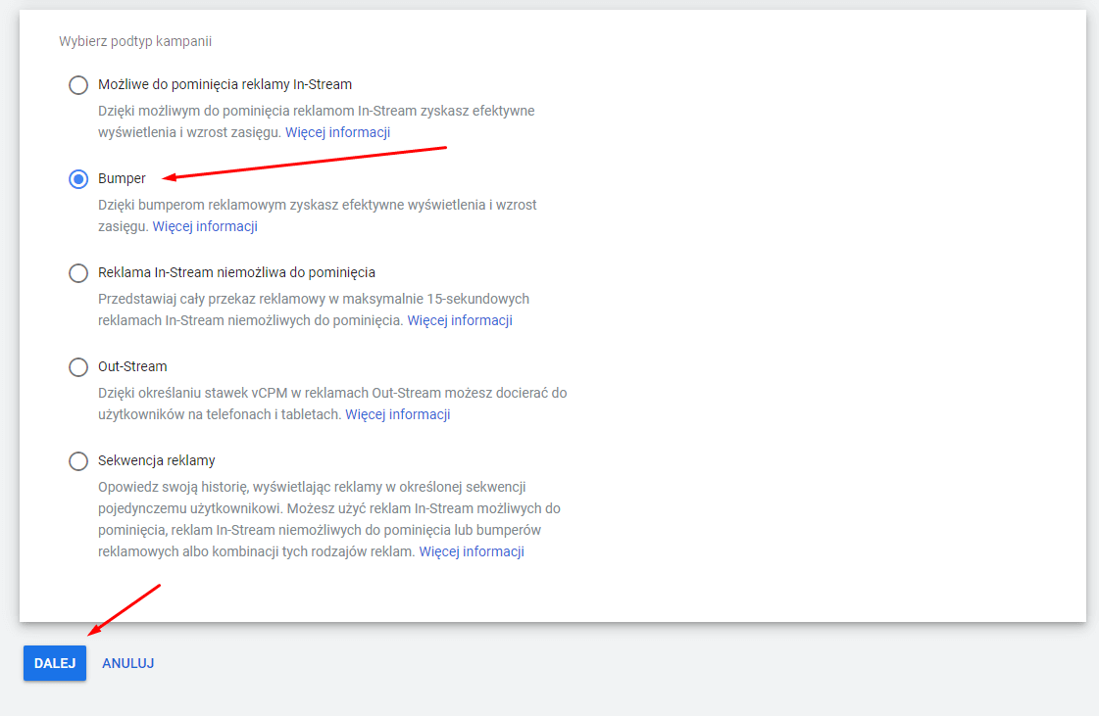Click the ANULUJ button
The height and width of the screenshot is (716, 1099).
tap(127, 663)
